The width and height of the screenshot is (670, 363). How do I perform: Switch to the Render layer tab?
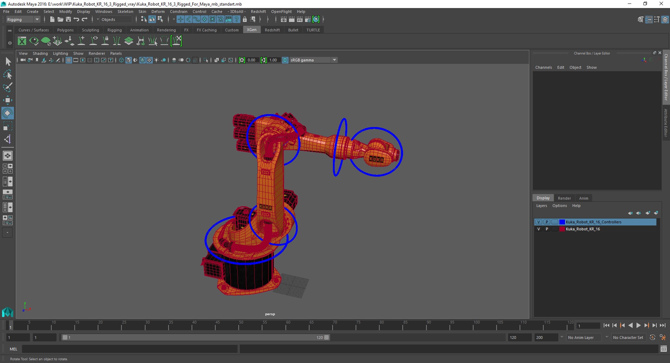click(564, 198)
